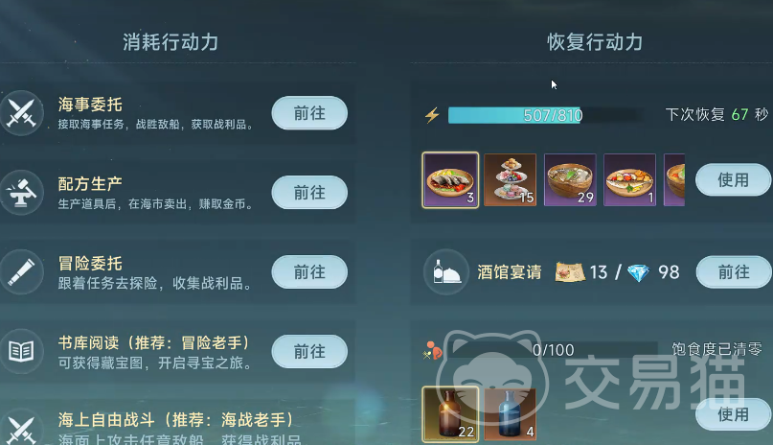Click the blue diamond currency icon

[638, 272]
